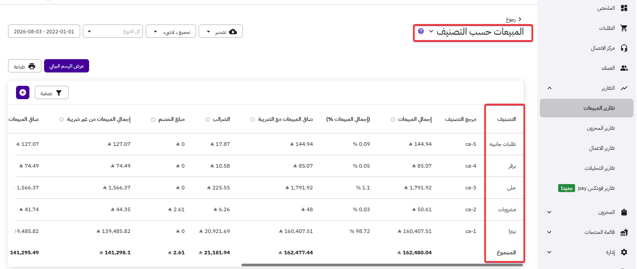The height and width of the screenshot is (269, 637).
Task: Click the shopping cart icon for الطلبات
Action: (x=624, y=28)
